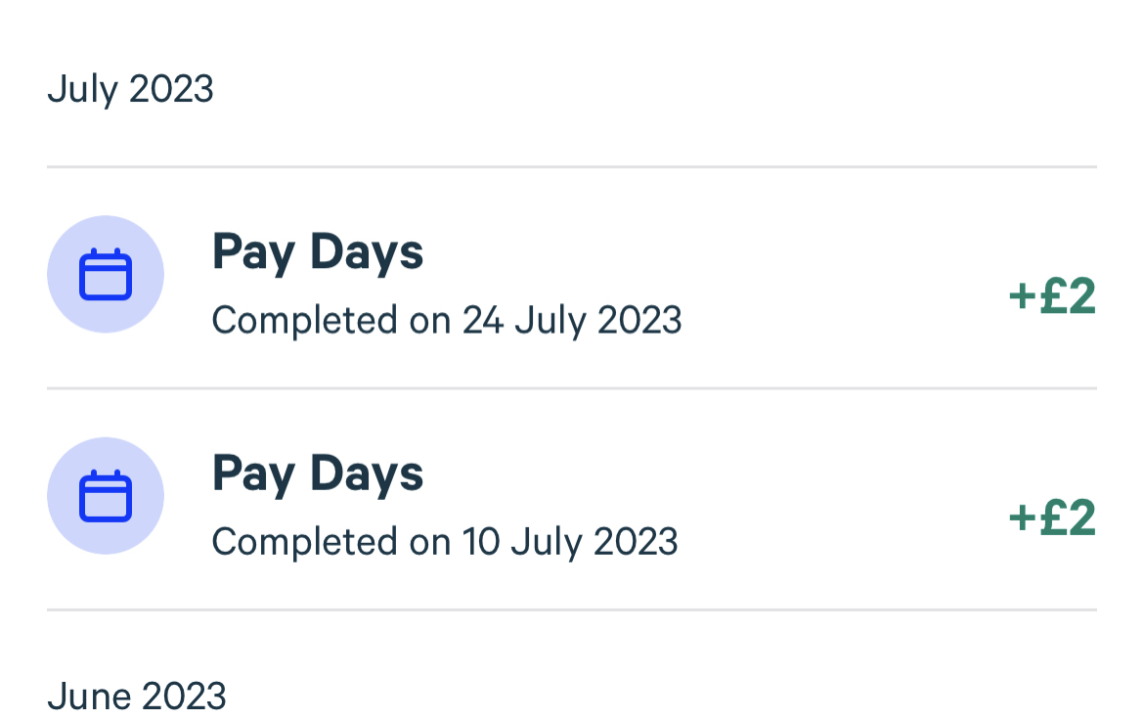Viewport: 1144px width, 720px height.
Task: Select the 'Completed on 24 July 2023' text
Action: 446,320
